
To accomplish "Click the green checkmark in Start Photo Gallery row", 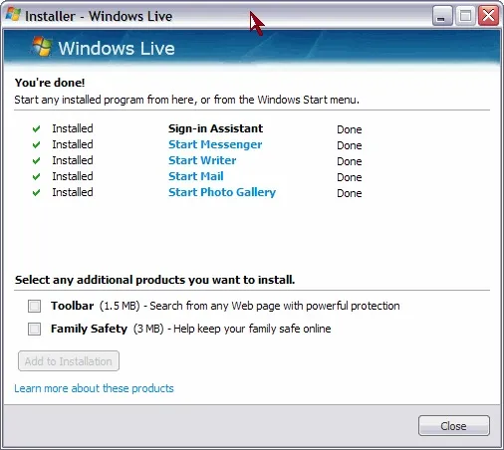I will tap(36, 192).
